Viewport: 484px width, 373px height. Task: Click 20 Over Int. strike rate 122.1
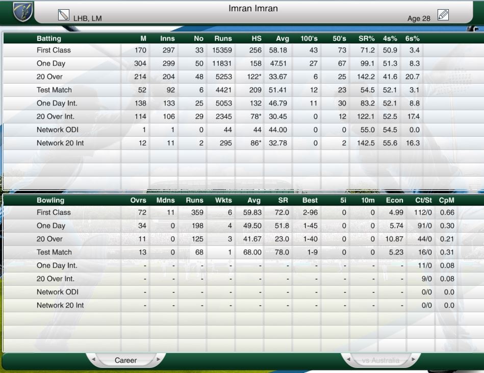click(366, 116)
